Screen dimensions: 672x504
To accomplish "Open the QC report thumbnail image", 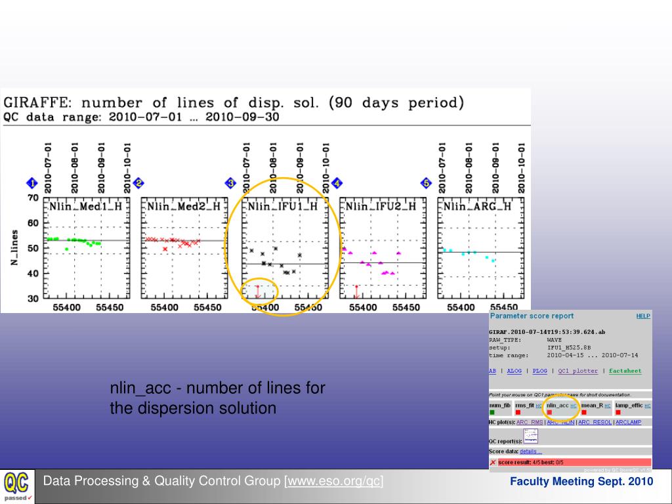I will 530,436.
